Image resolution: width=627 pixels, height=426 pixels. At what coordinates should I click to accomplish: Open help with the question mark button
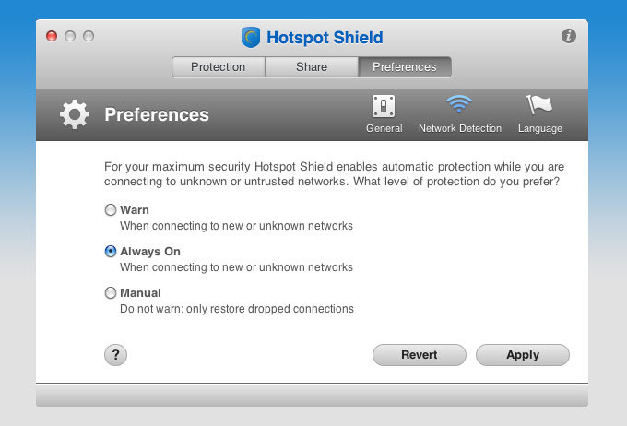tap(115, 355)
